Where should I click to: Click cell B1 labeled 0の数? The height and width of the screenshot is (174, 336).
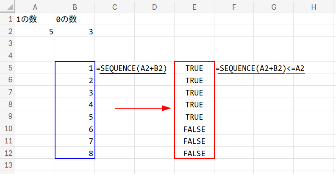[x=75, y=19]
